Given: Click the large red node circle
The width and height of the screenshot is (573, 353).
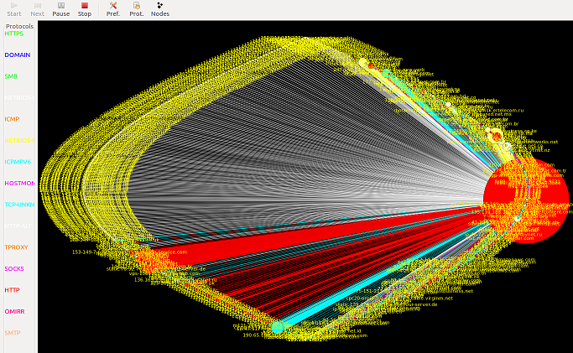Looking at the screenshot, I should pyautogui.click(x=526, y=200).
